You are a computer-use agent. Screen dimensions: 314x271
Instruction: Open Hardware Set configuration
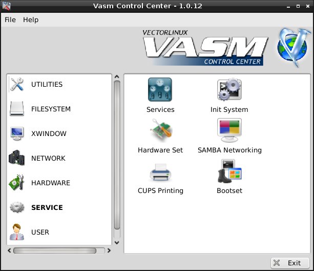[x=160, y=130]
